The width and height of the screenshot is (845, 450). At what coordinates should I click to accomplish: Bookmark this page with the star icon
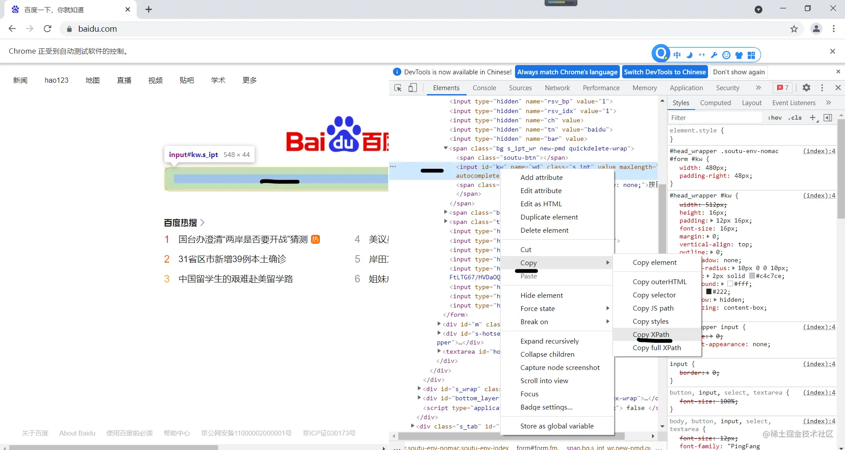point(794,29)
